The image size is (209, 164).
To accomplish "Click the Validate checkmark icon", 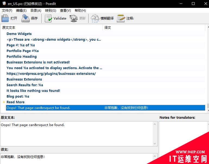I will (48, 18).
